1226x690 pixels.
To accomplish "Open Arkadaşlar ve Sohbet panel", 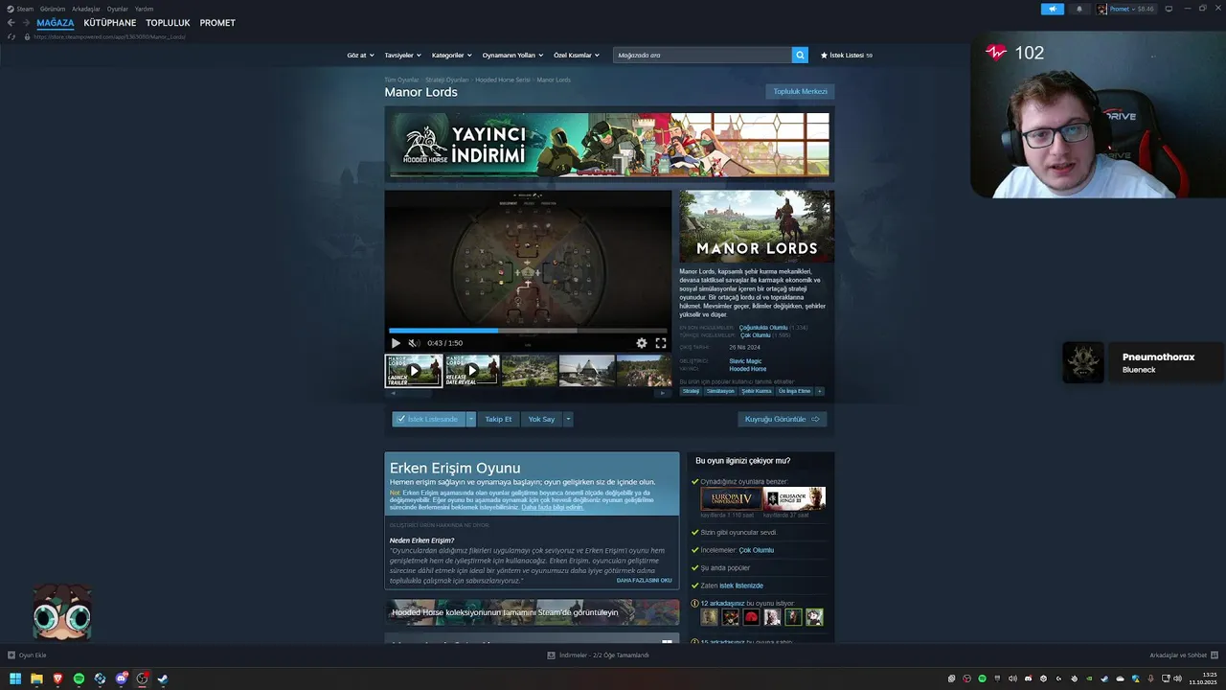I will point(1183,655).
